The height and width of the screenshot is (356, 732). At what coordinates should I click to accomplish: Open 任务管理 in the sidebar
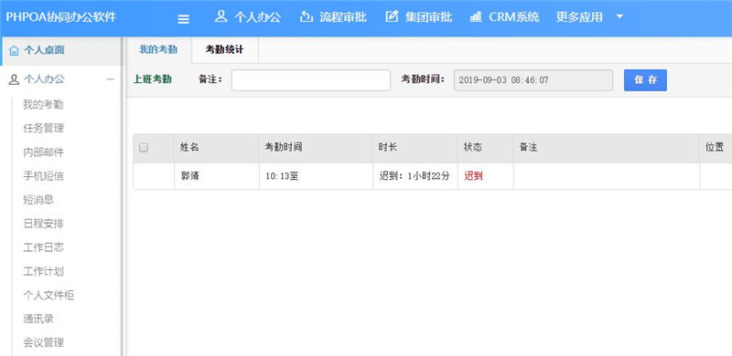(x=43, y=128)
